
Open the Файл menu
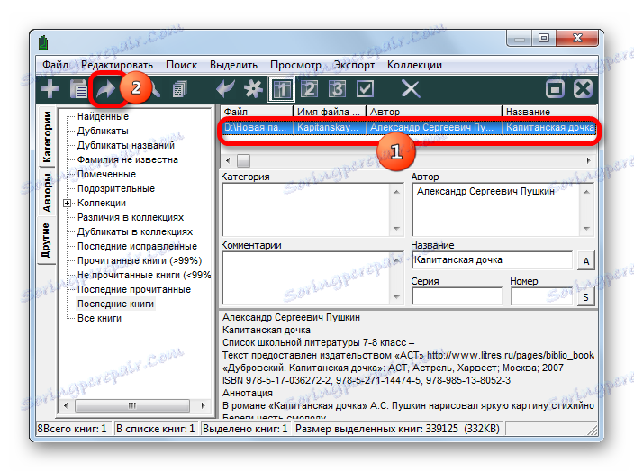pos(55,65)
